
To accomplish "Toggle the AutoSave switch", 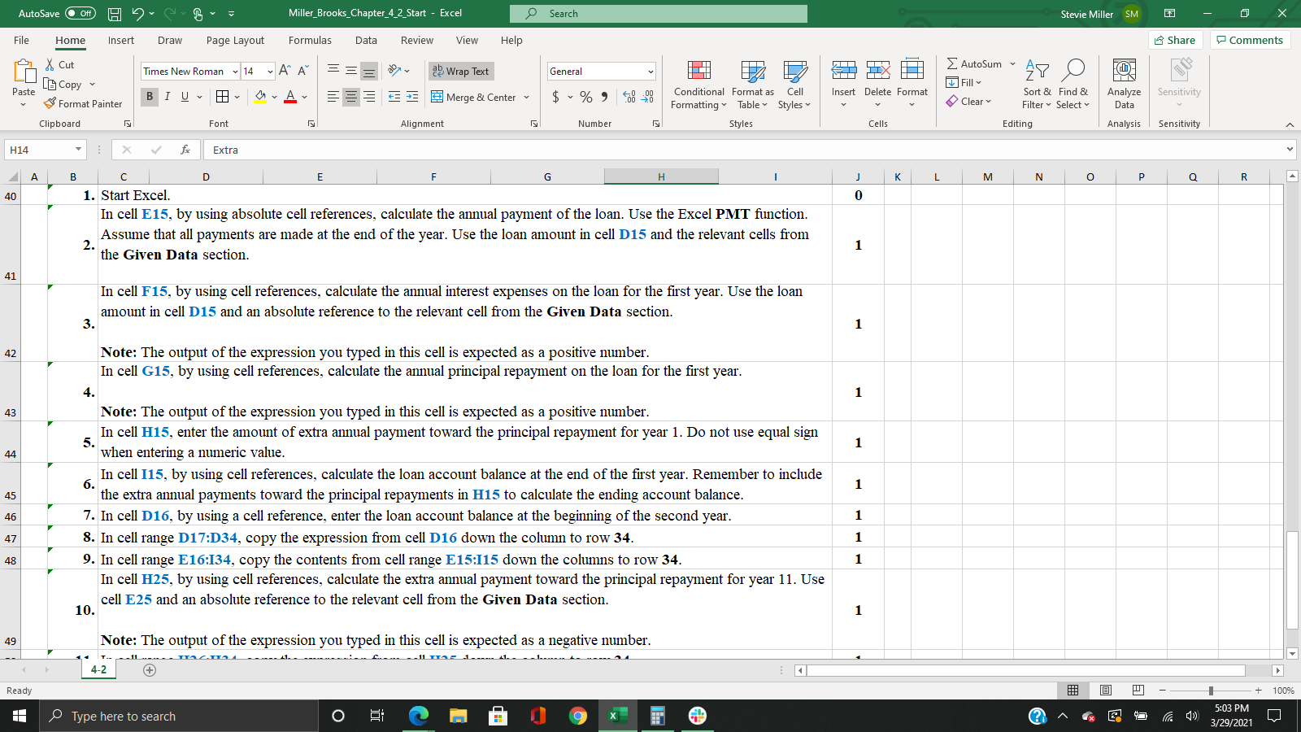I will click(80, 14).
